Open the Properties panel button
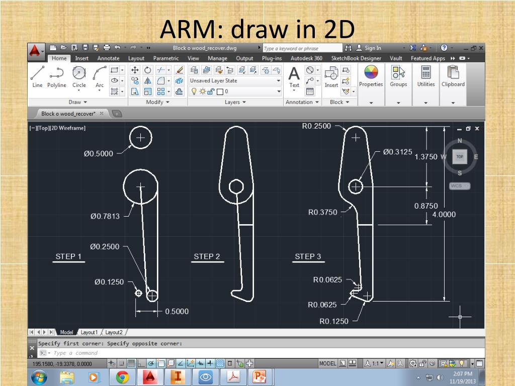The image size is (515, 386). [x=371, y=84]
